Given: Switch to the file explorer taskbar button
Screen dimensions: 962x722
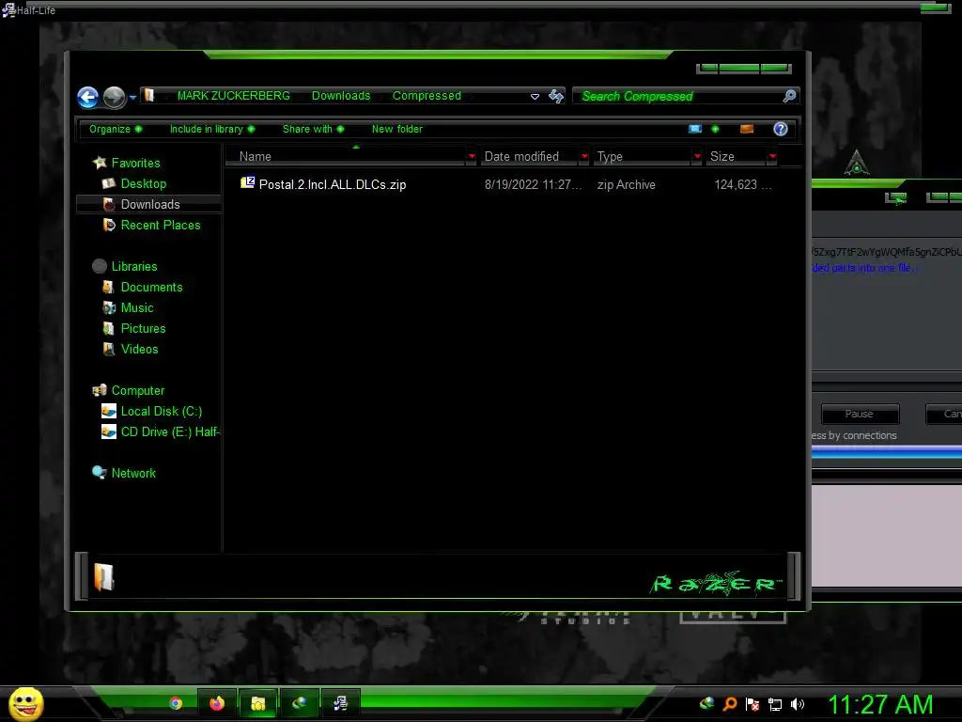Looking at the screenshot, I should point(258,703).
